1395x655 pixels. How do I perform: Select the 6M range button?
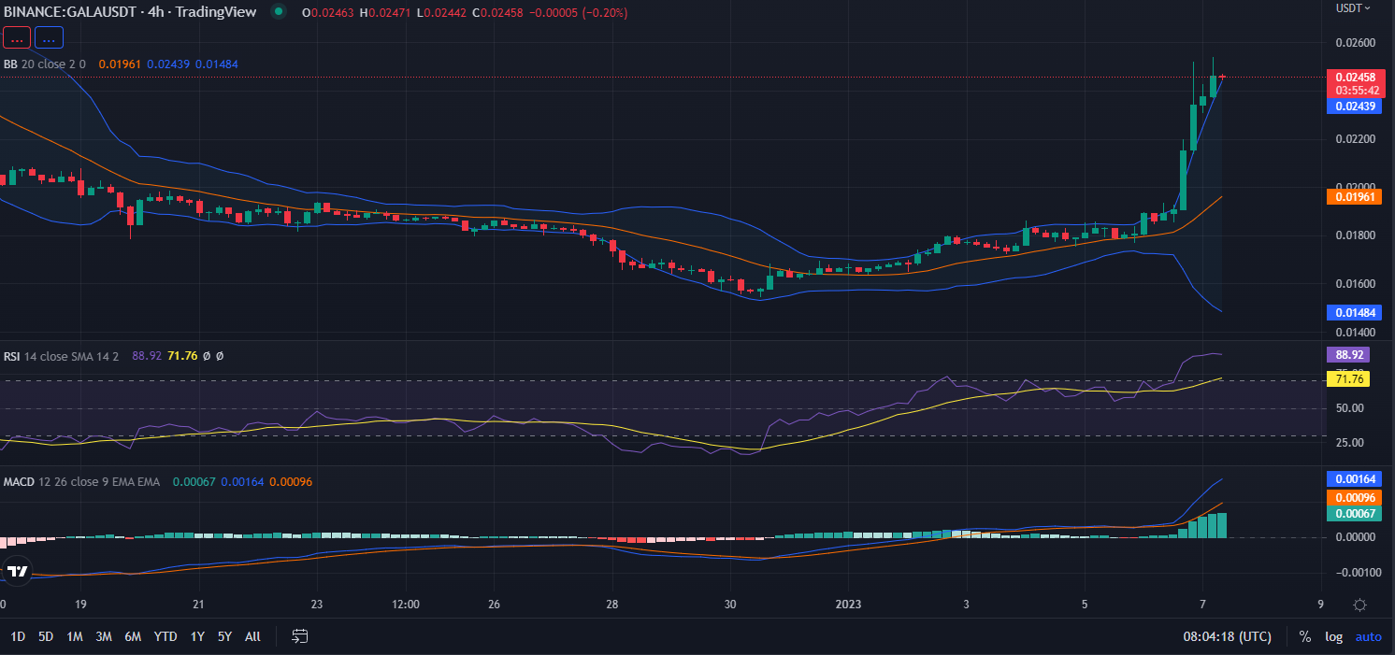click(x=134, y=636)
